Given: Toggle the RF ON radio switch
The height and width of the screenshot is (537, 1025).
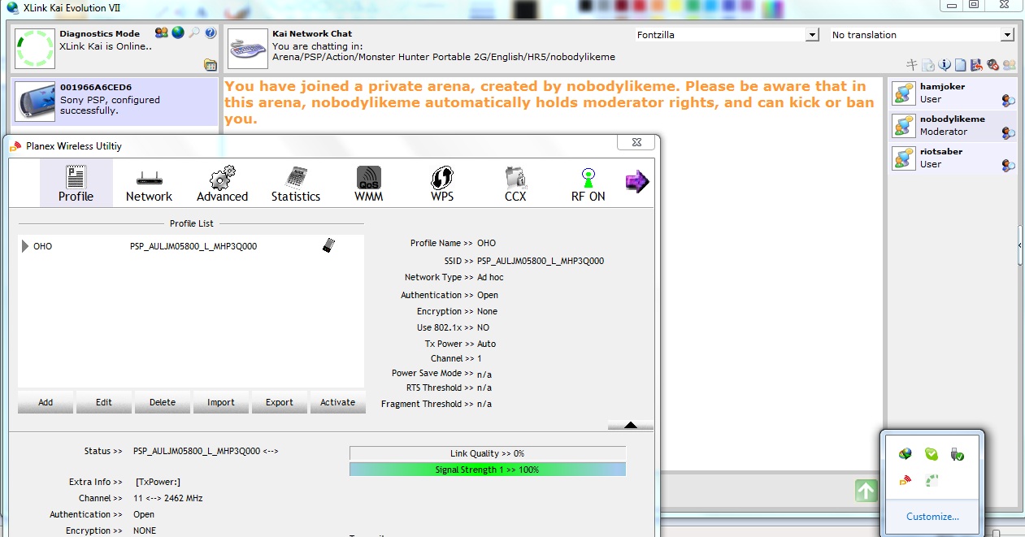Looking at the screenshot, I should [588, 183].
